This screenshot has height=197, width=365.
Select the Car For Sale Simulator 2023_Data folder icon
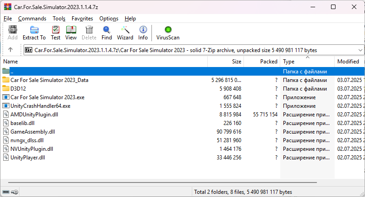pyautogui.click(x=6, y=80)
